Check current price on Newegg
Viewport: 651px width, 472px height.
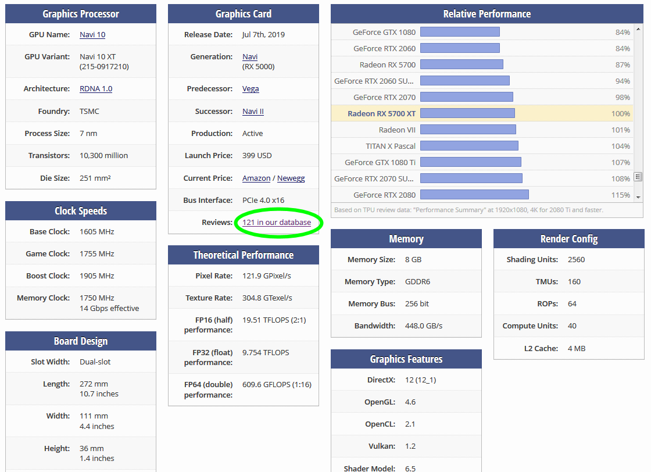pos(291,178)
